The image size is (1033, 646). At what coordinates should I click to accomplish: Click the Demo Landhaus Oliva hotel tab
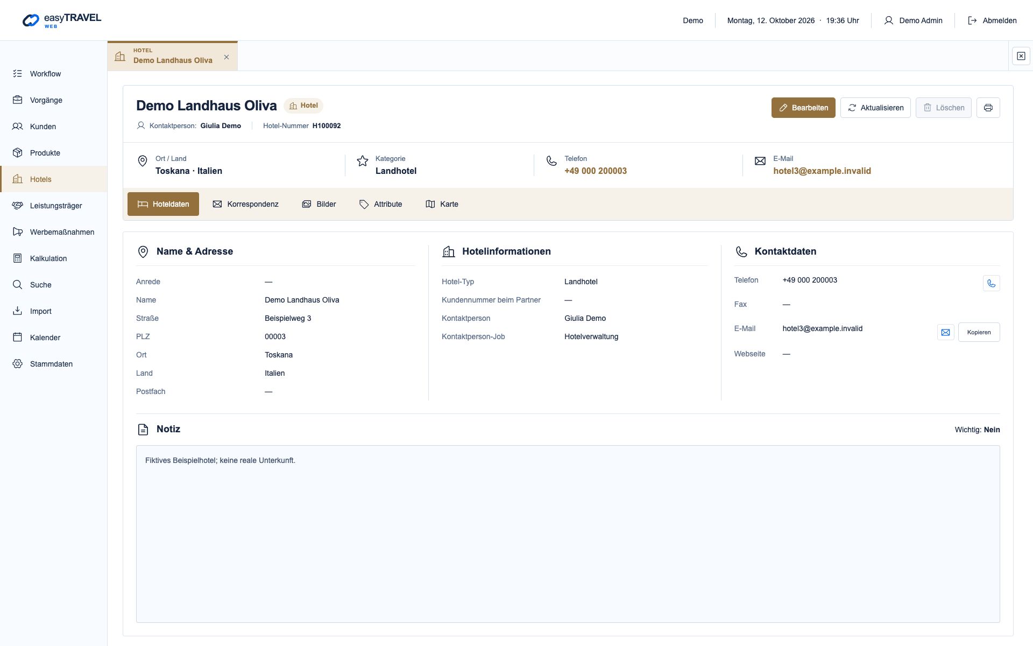pos(172,56)
